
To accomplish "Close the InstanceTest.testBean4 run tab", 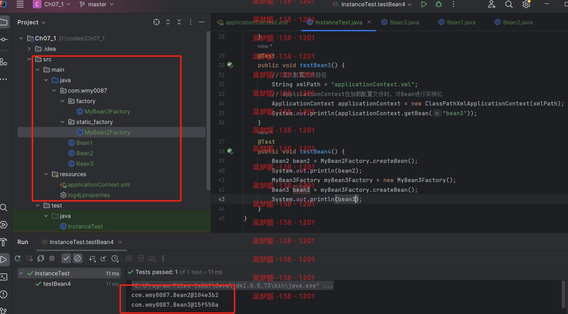I will click(120, 242).
